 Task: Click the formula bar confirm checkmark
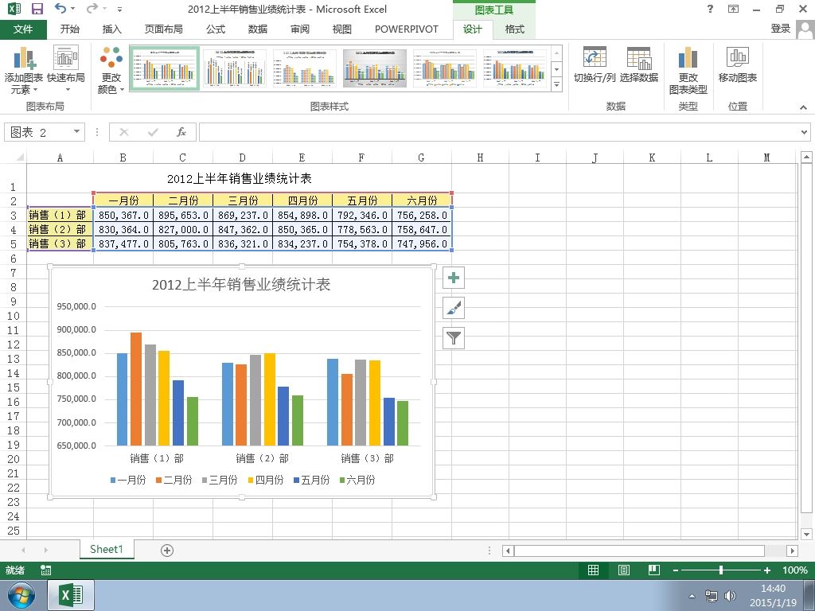point(153,132)
